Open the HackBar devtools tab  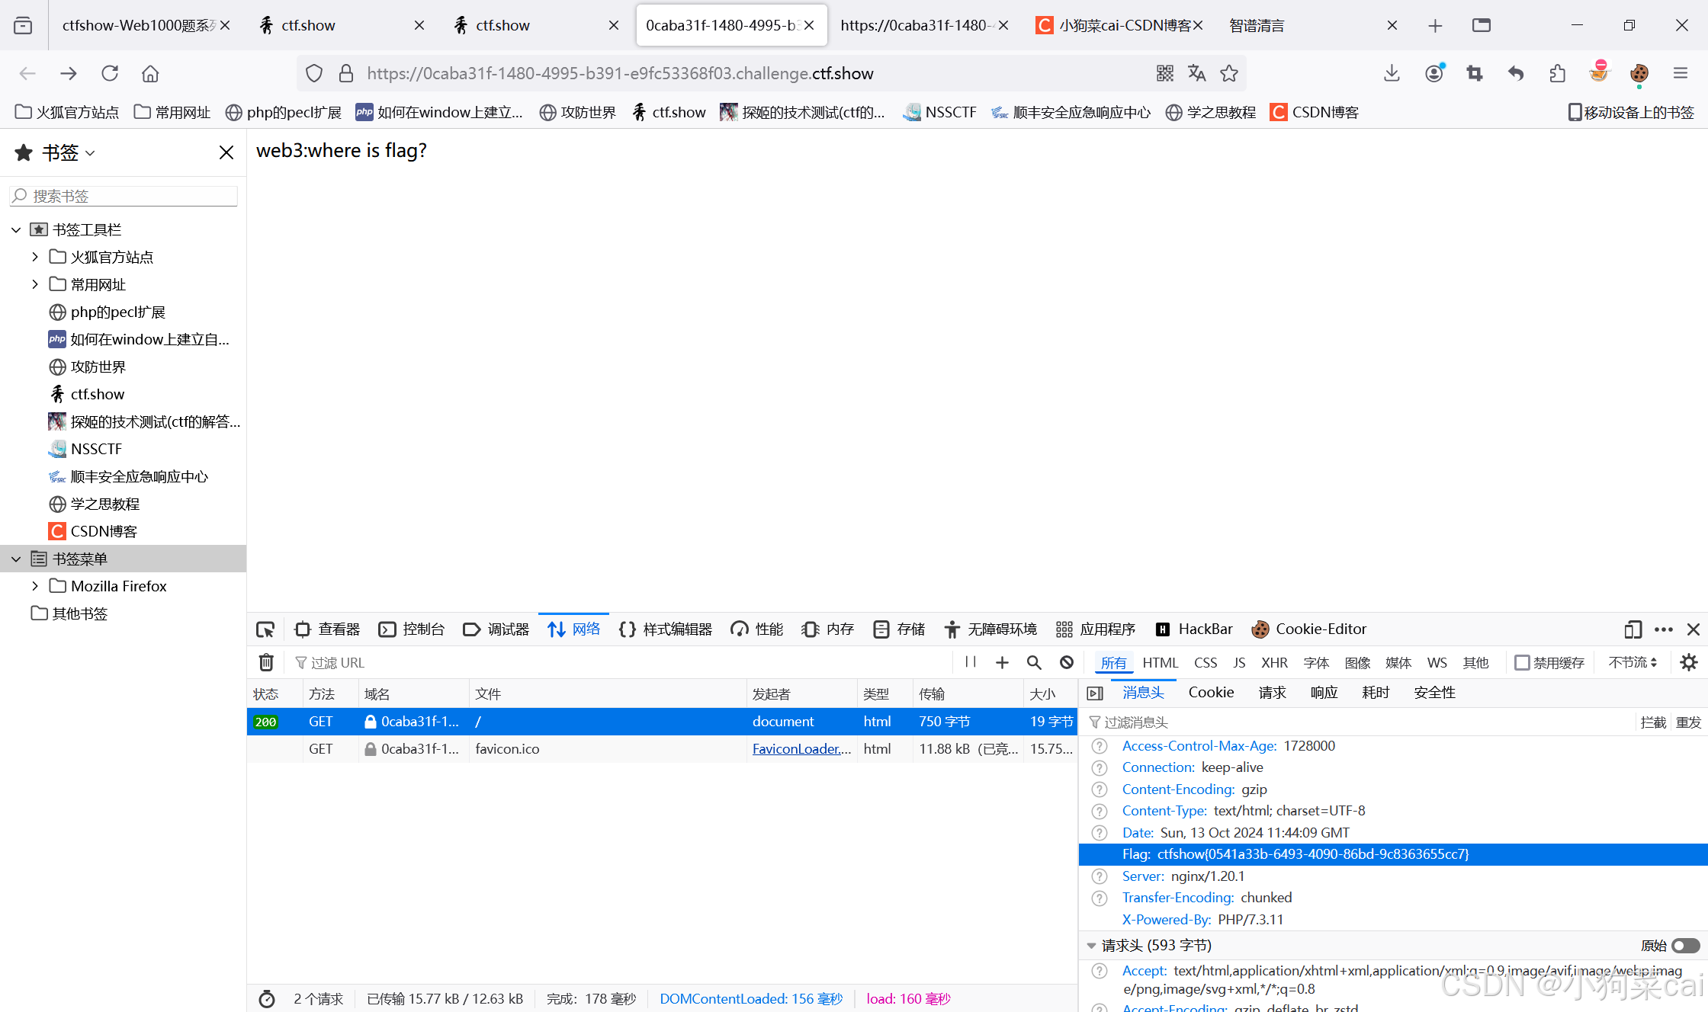click(1195, 629)
